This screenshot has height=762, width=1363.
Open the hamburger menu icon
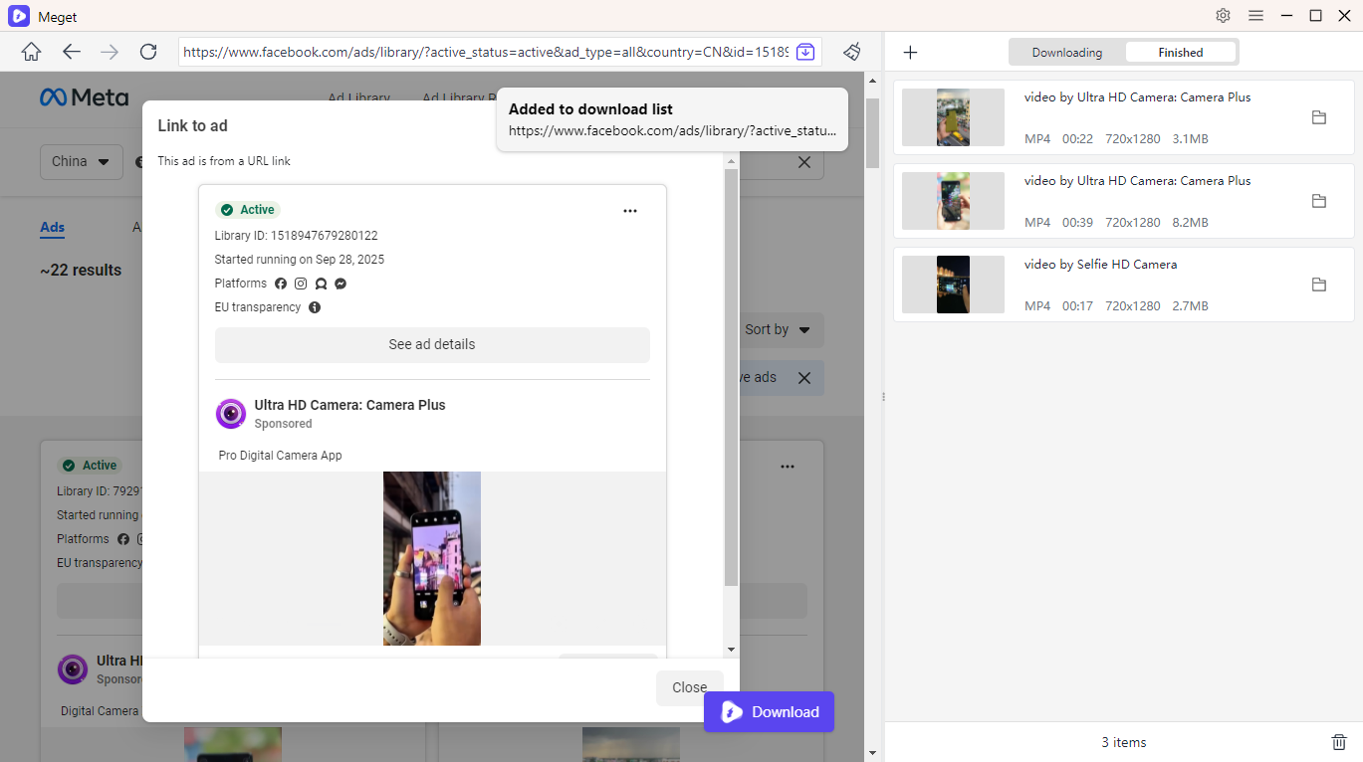[x=1255, y=16]
